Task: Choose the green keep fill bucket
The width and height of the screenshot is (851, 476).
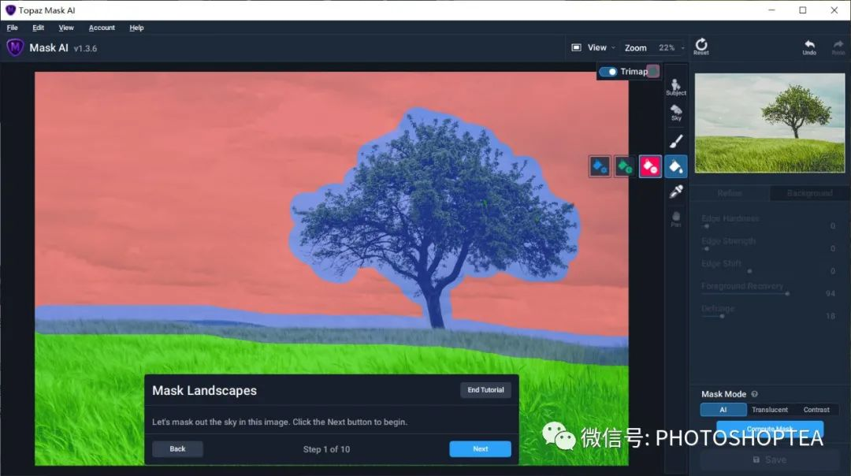Action: (x=625, y=166)
